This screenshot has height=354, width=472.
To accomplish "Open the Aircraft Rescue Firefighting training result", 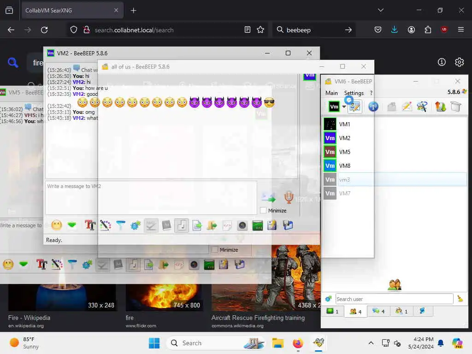I will (x=258, y=318).
